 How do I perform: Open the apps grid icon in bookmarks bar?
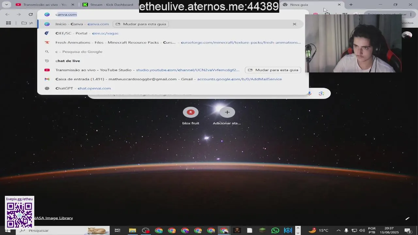(x=8, y=23)
